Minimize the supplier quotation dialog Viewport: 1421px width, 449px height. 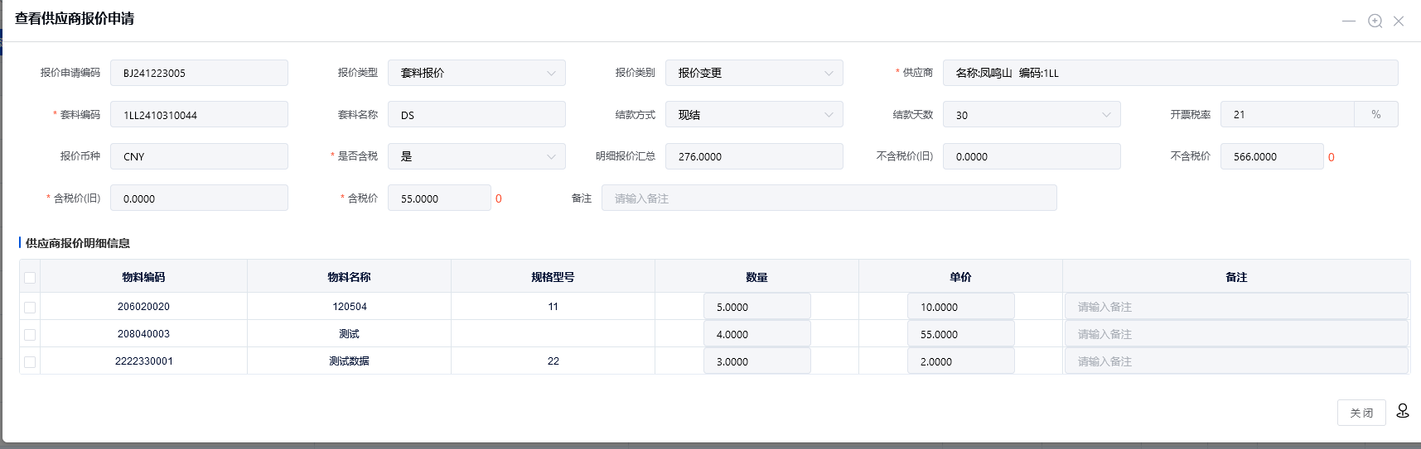coord(1349,21)
